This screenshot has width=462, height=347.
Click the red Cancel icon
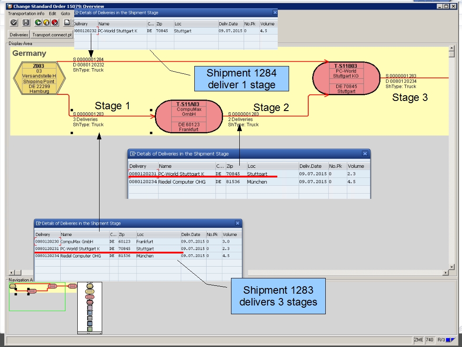pyautogui.click(x=54, y=22)
